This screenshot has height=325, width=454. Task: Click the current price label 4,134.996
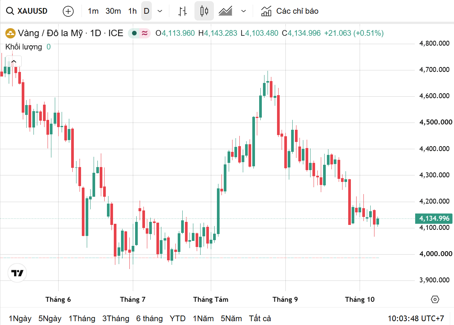(x=434, y=218)
